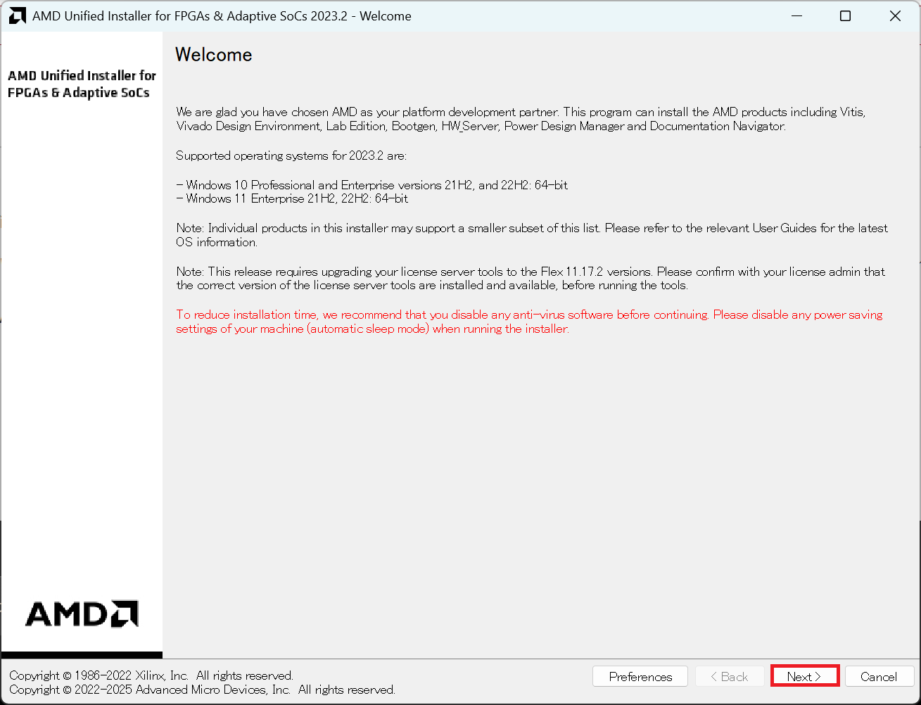Click the 'We are glad you have chosen AMD' paragraph
This screenshot has width=921, height=705.
tap(521, 119)
